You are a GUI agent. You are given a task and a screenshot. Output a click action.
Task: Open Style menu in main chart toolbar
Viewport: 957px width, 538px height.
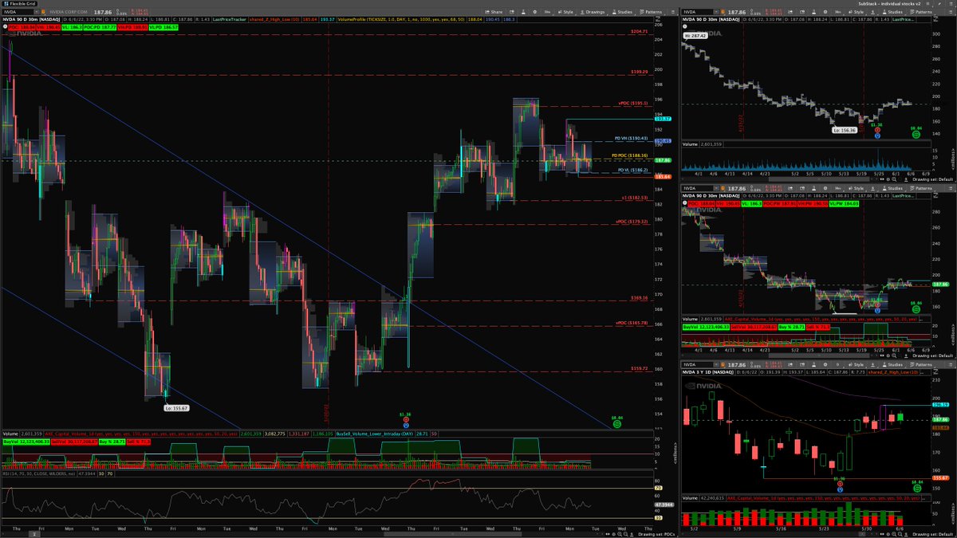point(565,12)
